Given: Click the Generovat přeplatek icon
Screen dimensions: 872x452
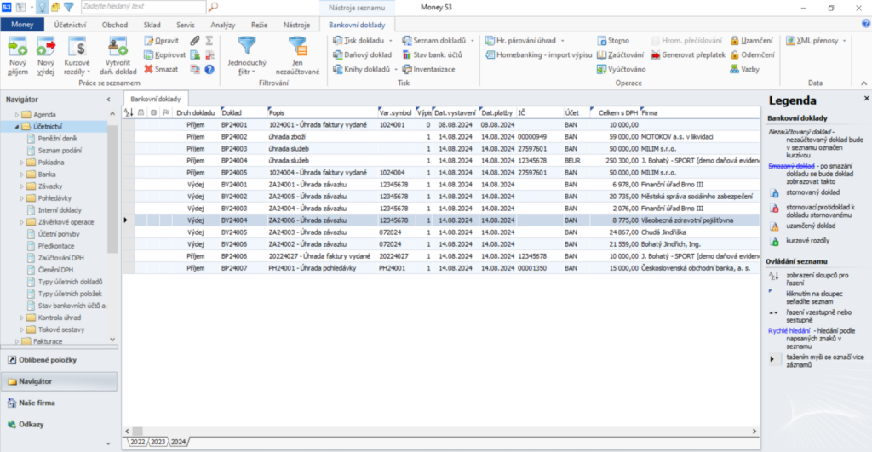Looking at the screenshot, I should coord(656,54).
